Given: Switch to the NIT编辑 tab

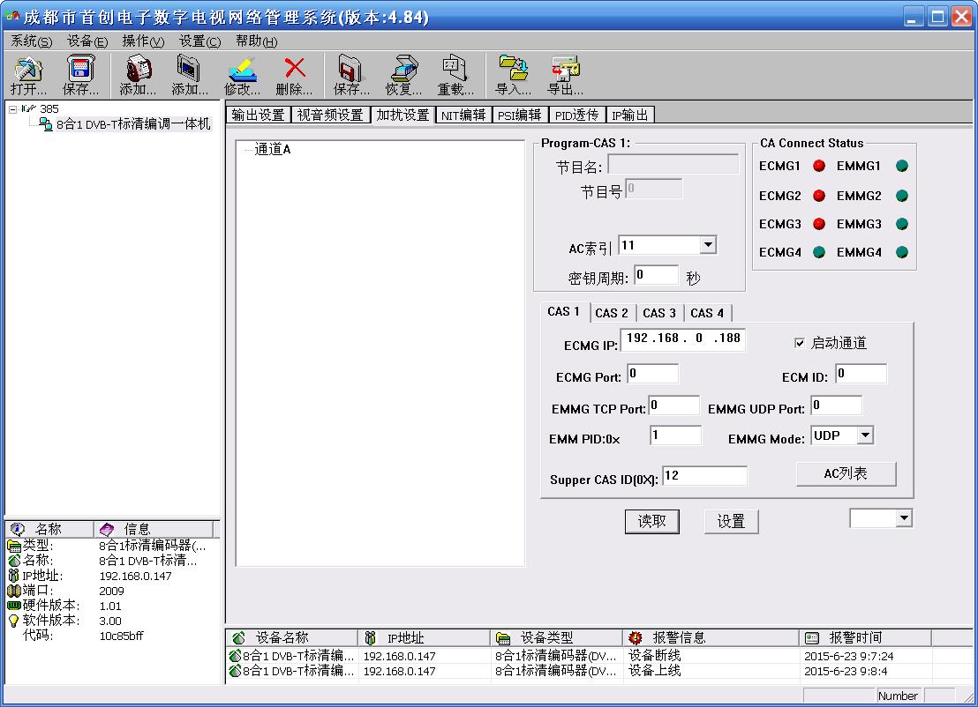Looking at the screenshot, I should (463, 115).
